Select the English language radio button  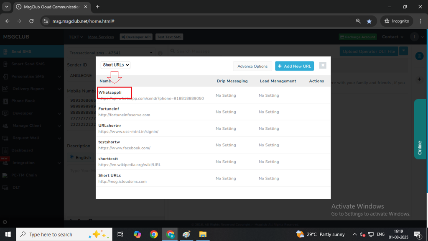coord(72,157)
